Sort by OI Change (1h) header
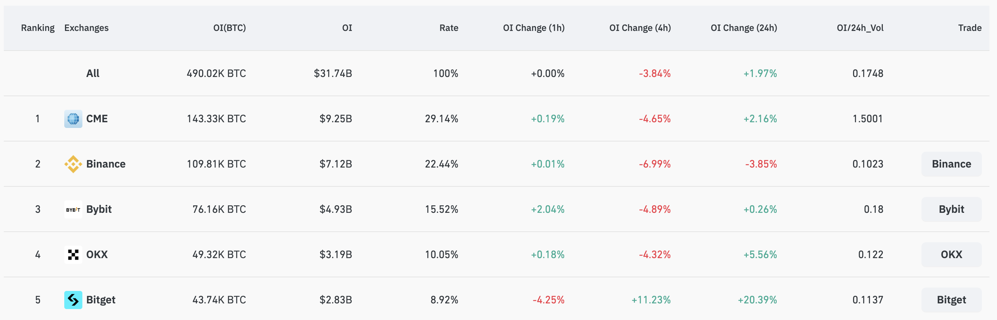This screenshot has height=320, width=997. [x=533, y=28]
